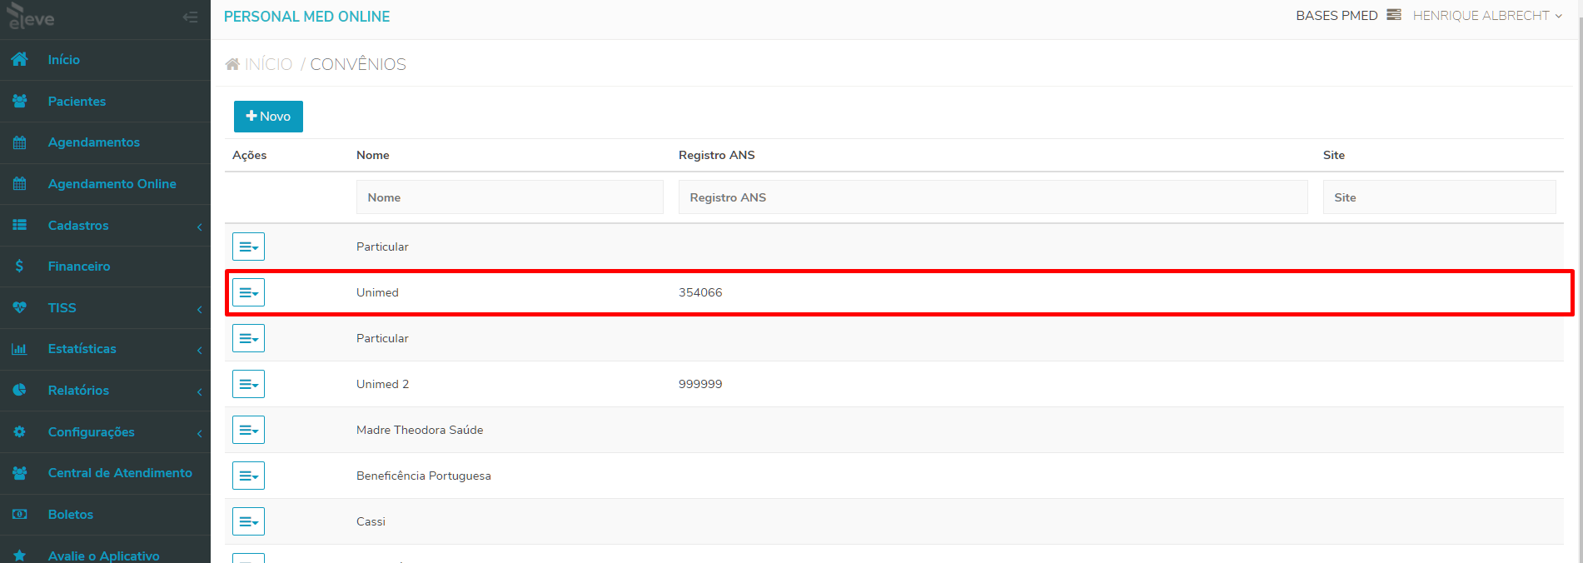This screenshot has width=1583, height=563.
Task: Click the Novo button
Action: point(268,117)
